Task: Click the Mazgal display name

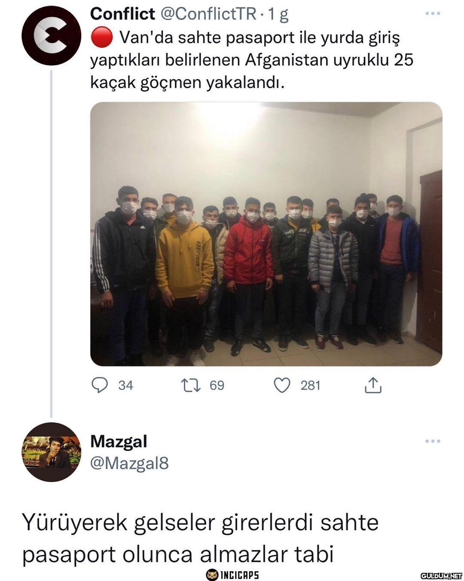Action: (119, 441)
